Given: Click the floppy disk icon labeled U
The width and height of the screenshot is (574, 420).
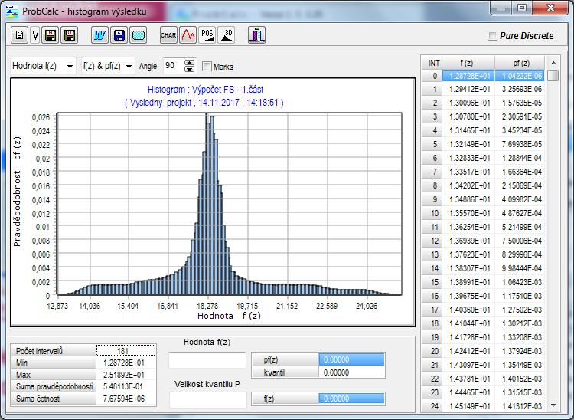Looking at the screenshot, I should [x=69, y=35].
